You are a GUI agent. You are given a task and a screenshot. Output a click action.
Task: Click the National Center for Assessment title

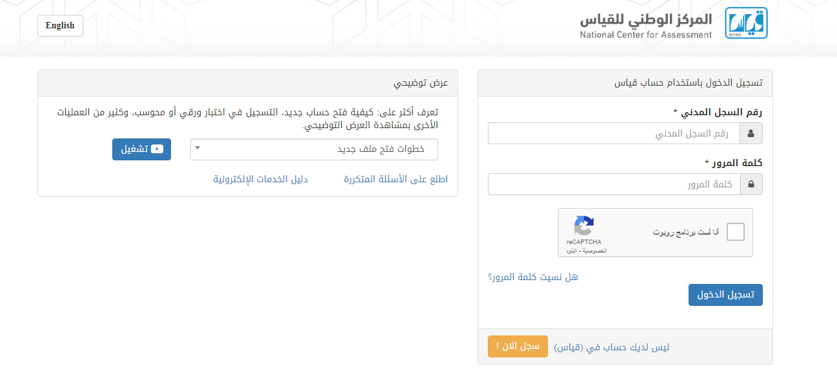pos(646,24)
